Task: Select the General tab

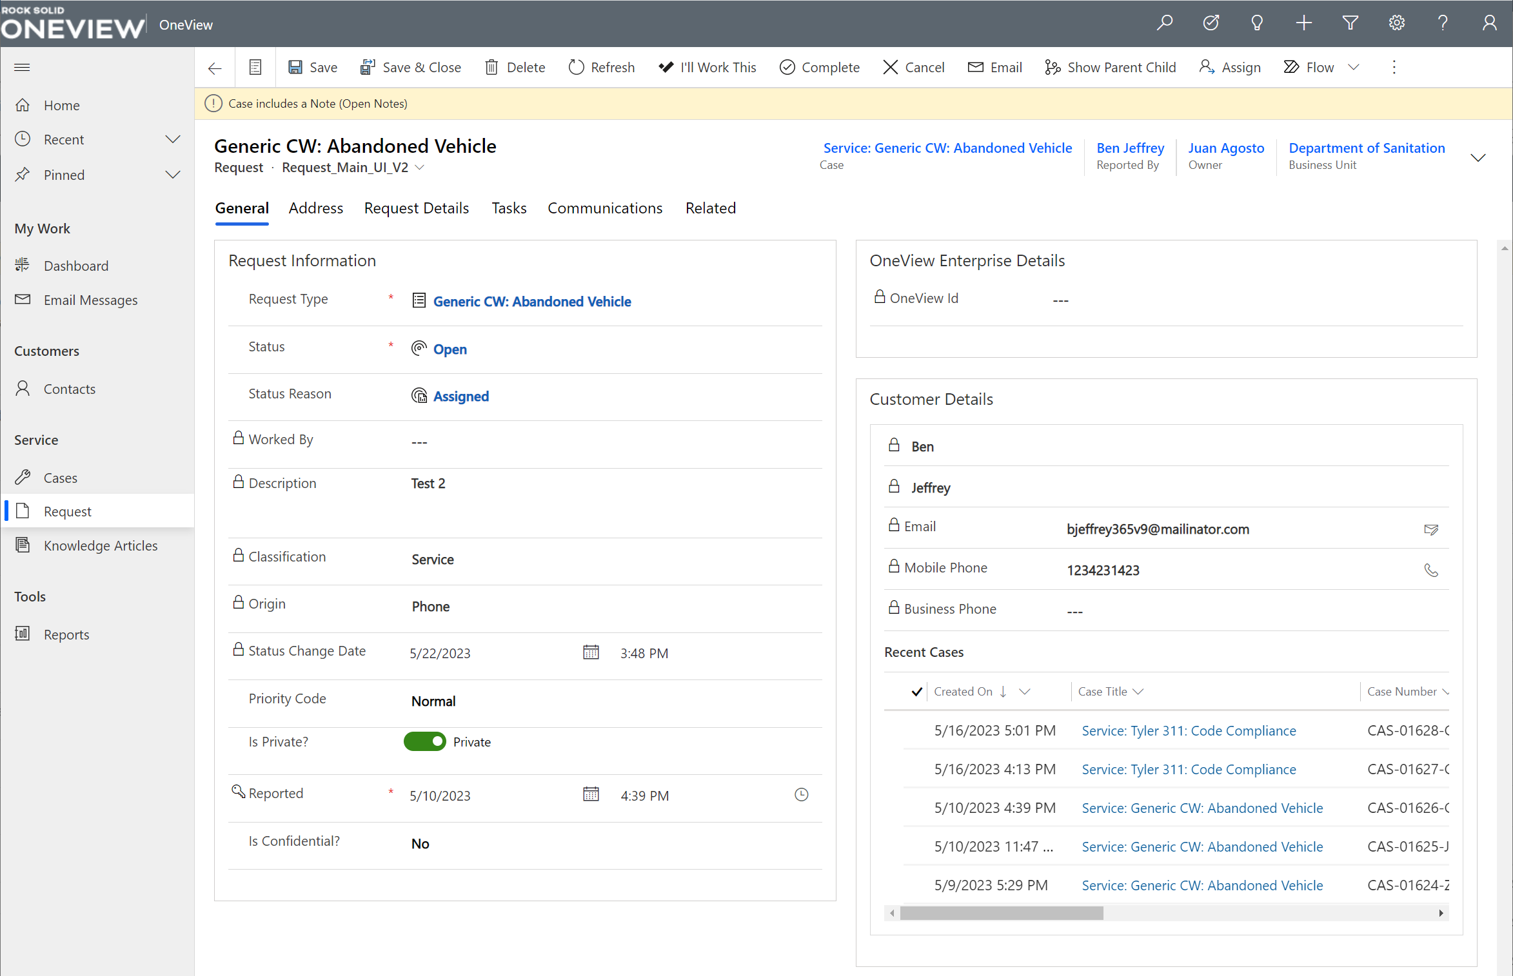Action: click(242, 208)
